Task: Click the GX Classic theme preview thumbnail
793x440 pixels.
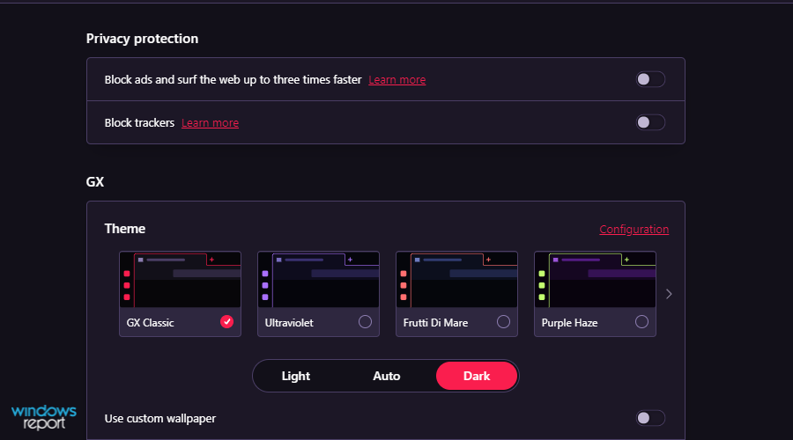Action: coord(180,279)
